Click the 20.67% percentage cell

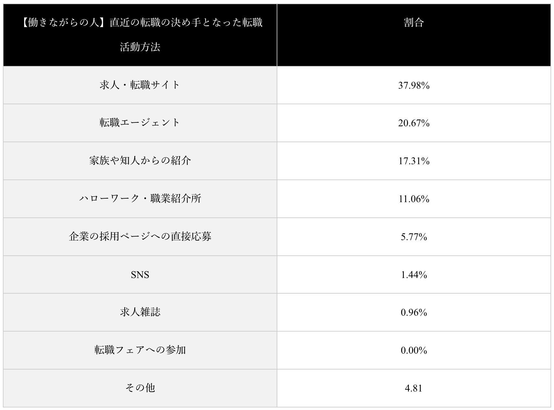tap(413, 123)
